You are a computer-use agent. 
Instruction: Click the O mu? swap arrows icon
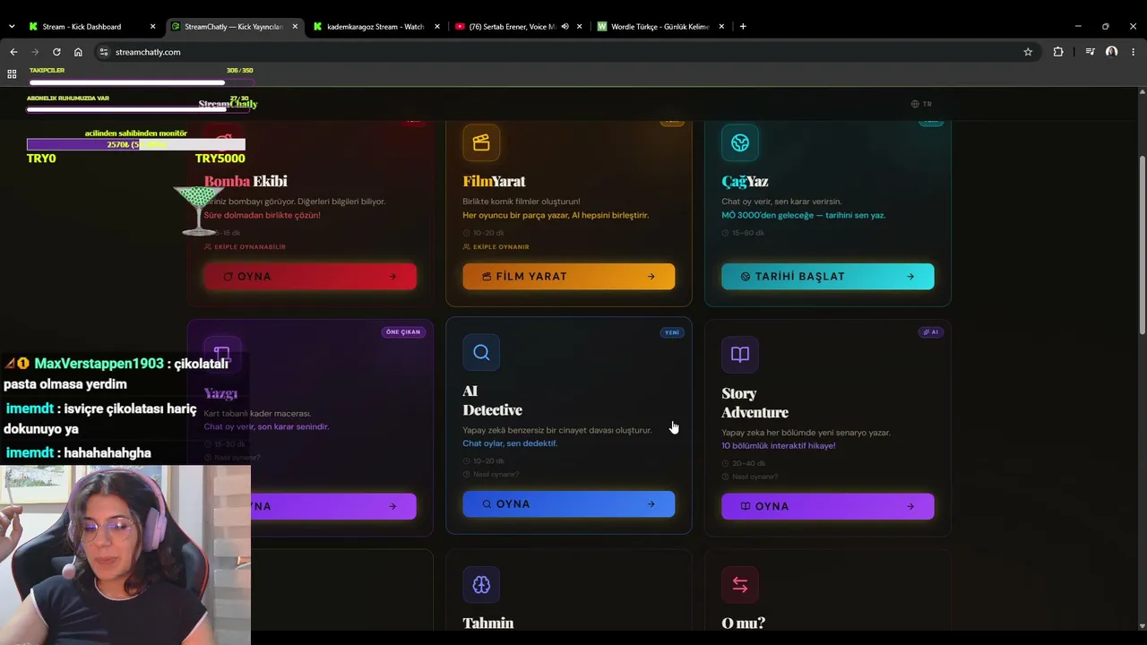740,585
